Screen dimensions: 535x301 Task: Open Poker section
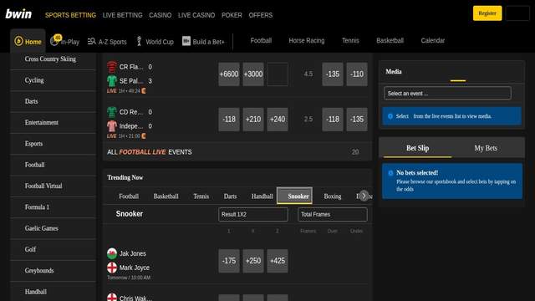coord(232,15)
